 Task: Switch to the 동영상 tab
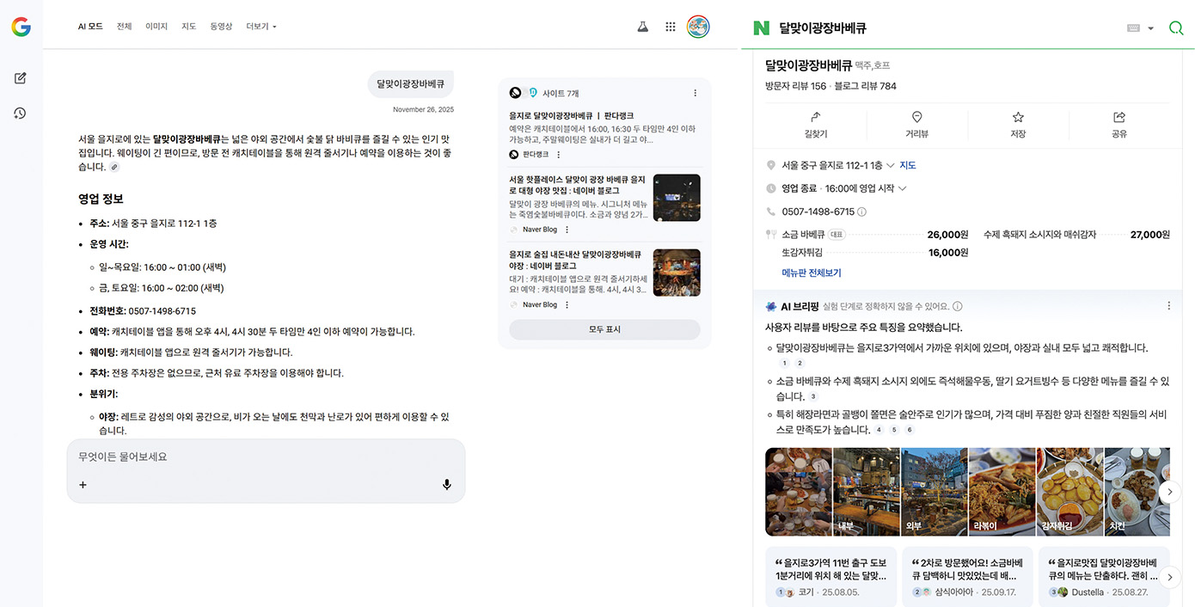(220, 26)
